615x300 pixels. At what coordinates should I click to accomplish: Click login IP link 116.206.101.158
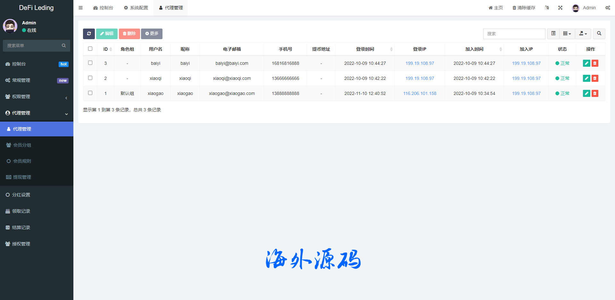420,93
